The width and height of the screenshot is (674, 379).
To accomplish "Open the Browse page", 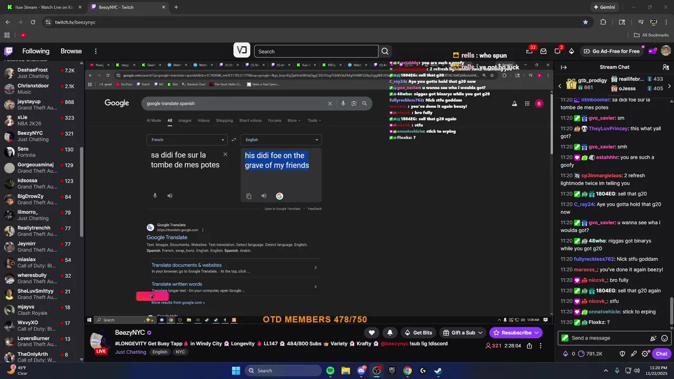I will tap(71, 51).
